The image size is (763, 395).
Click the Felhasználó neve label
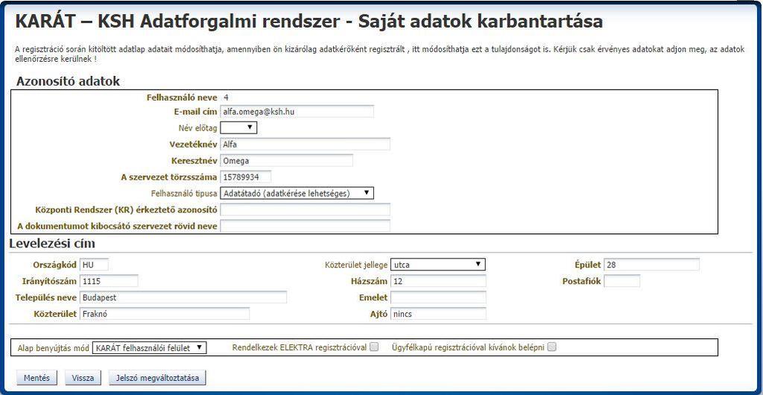coord(182,98)
